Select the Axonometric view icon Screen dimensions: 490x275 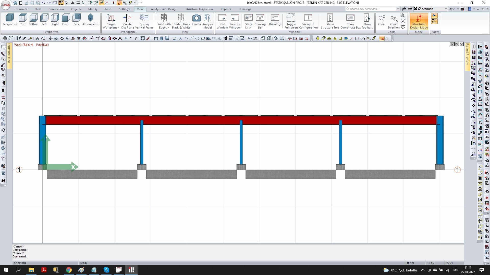[x=91, y=20]
